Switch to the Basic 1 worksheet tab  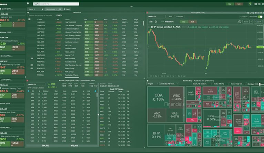point(34,9)
